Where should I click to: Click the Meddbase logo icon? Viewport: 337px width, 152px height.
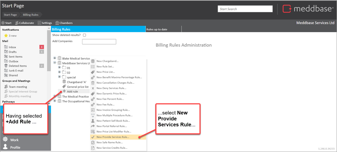point(287,9)
